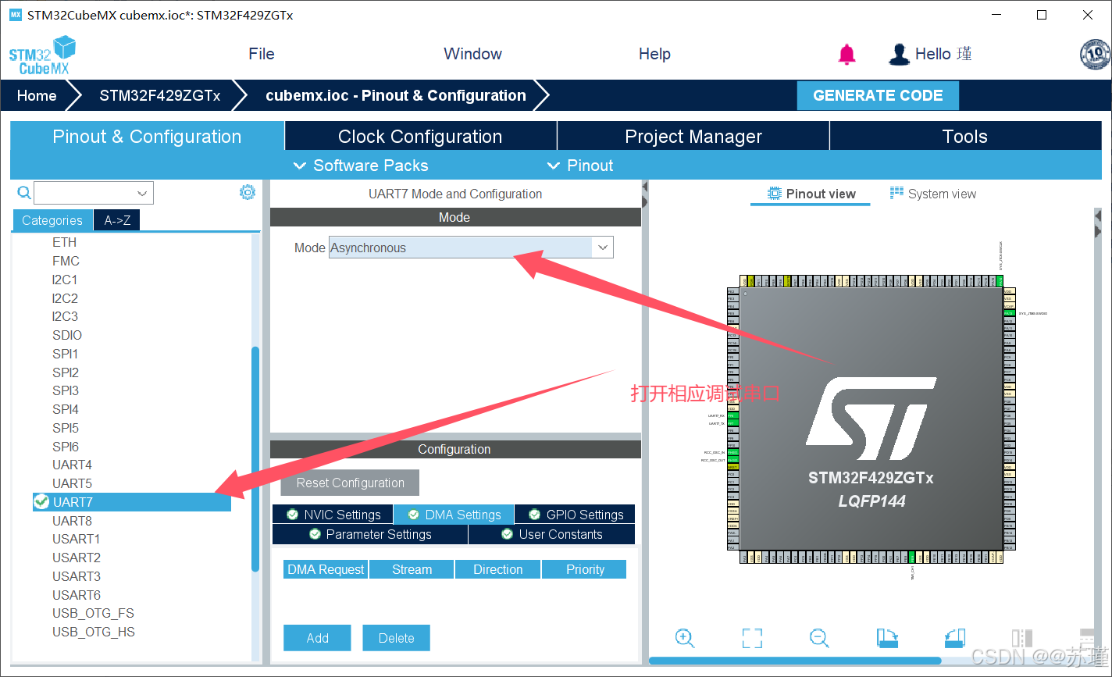This screenshot has width=1112, height=677.
Task: Click the Parameter Settings status check icon
Action: click(315, 534)
